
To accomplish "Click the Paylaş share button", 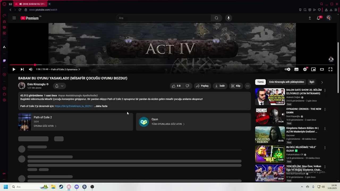I will tap(202, 86).
